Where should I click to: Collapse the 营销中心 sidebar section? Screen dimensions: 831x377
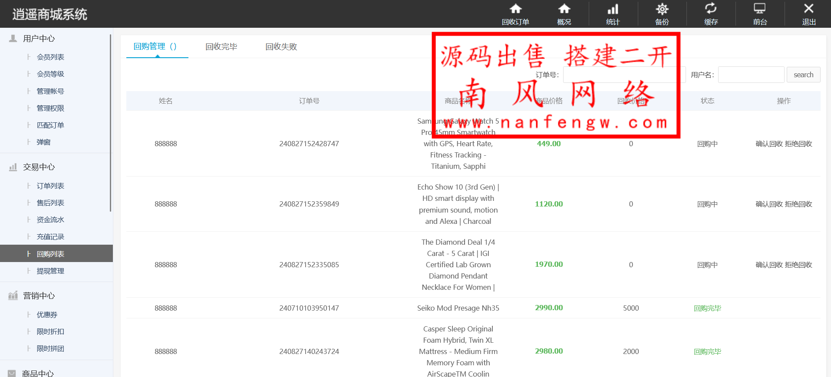pyautogui.click(x=39, y=296)
